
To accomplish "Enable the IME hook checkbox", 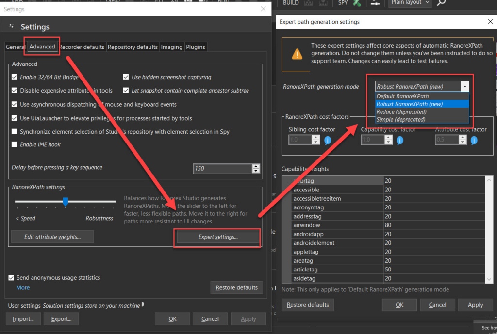I will [14, 144].
